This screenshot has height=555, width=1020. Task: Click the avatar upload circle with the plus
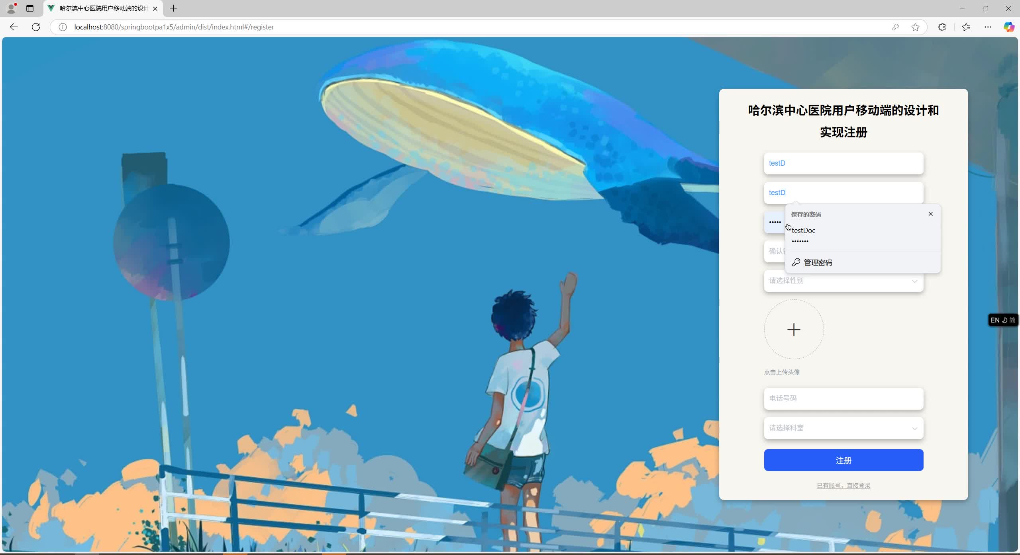pyautogui.click(x=793, y=330)
